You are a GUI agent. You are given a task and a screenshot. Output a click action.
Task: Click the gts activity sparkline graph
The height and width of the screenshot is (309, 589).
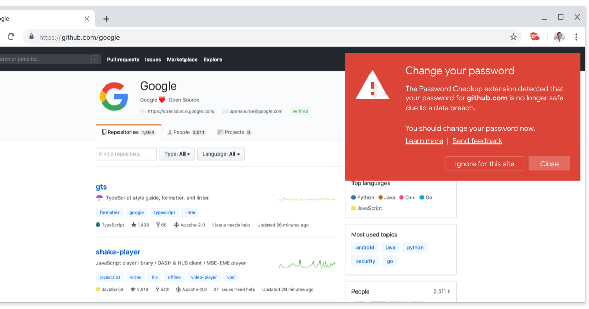[307, 199]
